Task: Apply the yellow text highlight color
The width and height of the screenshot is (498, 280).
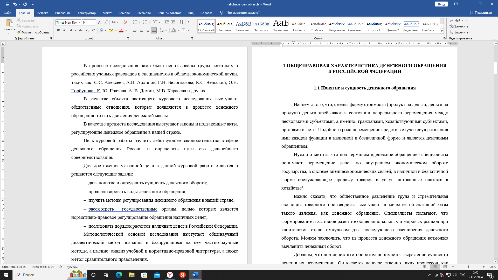Action: (111, 30)
